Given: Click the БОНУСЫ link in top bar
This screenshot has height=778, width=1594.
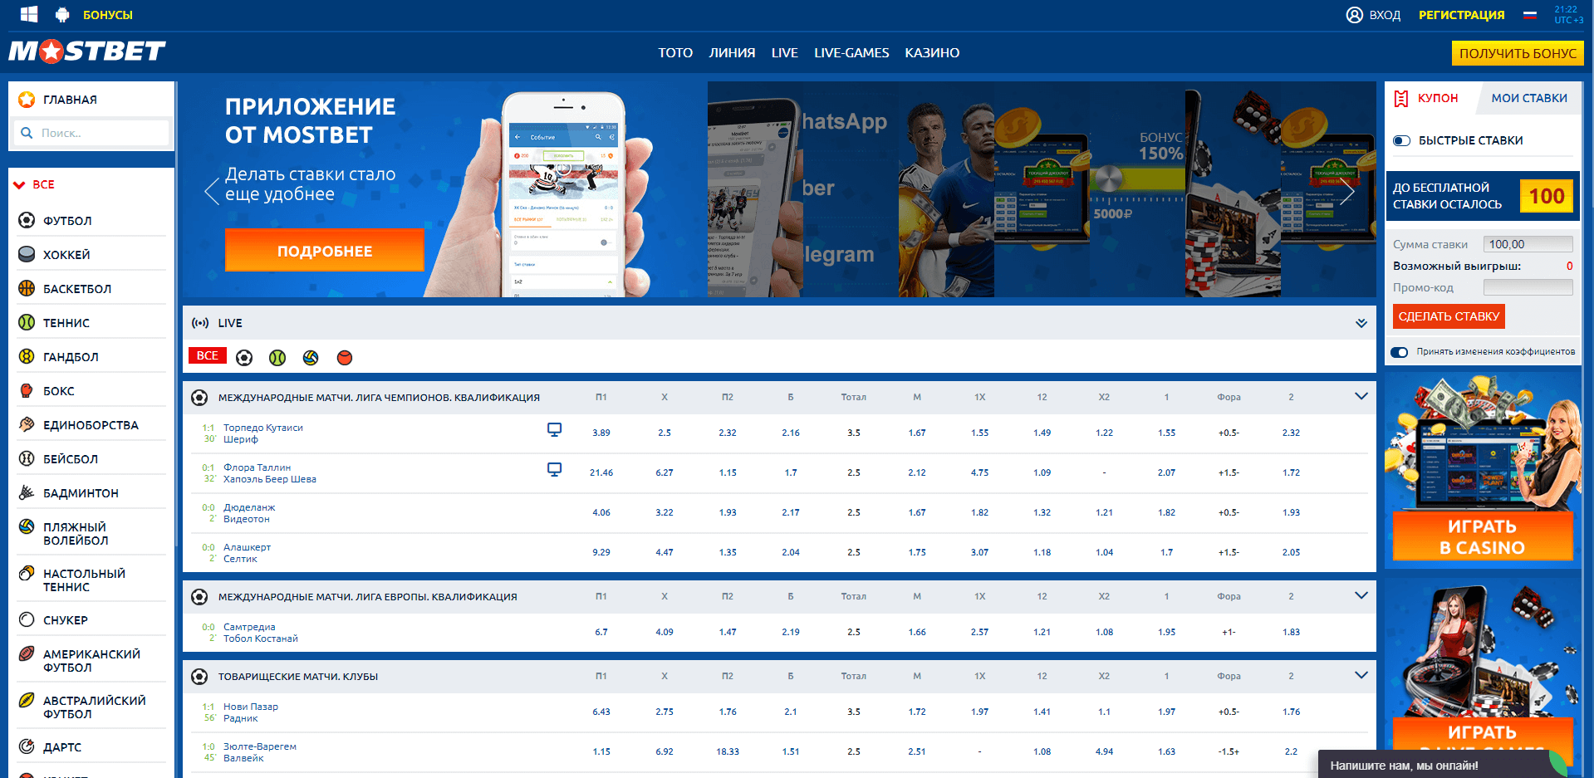Looking at the screenshot, I should coord(107,15).
